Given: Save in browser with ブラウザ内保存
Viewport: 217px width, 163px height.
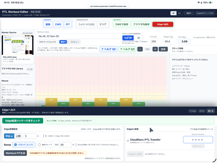Looking at the screenshot, I should click(141, 24).
